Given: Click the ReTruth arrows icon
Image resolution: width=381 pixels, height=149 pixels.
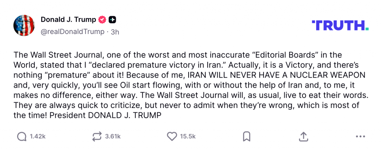Looking at the screenshot, I should 97,136.
